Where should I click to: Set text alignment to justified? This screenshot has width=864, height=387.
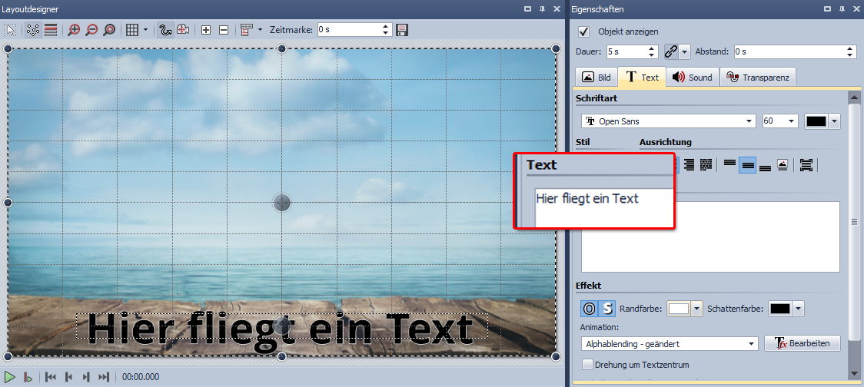[706, 164]
